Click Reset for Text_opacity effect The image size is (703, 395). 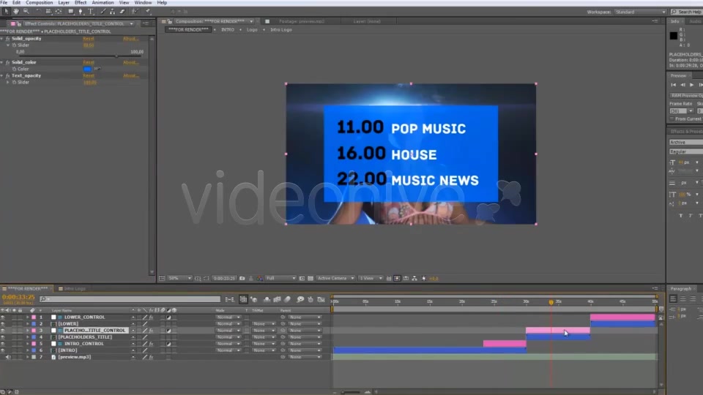tap(89, 76)
